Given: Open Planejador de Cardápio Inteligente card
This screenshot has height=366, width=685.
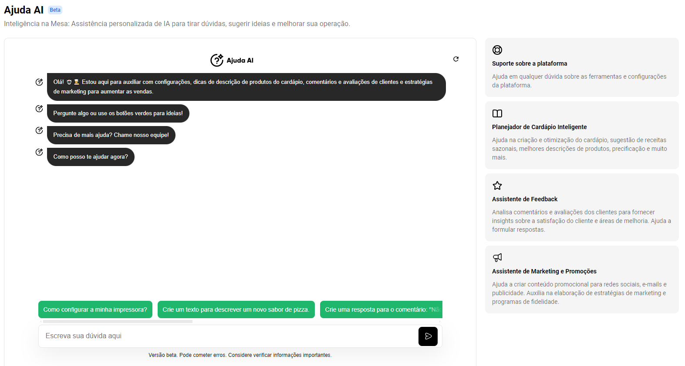Looking at the screenshot, I should pyautogui.click(x=582, y=135).
